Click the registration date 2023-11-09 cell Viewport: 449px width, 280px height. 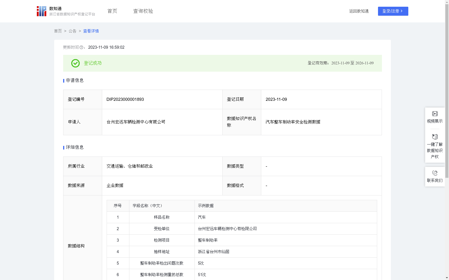click(x=321, y=99)
